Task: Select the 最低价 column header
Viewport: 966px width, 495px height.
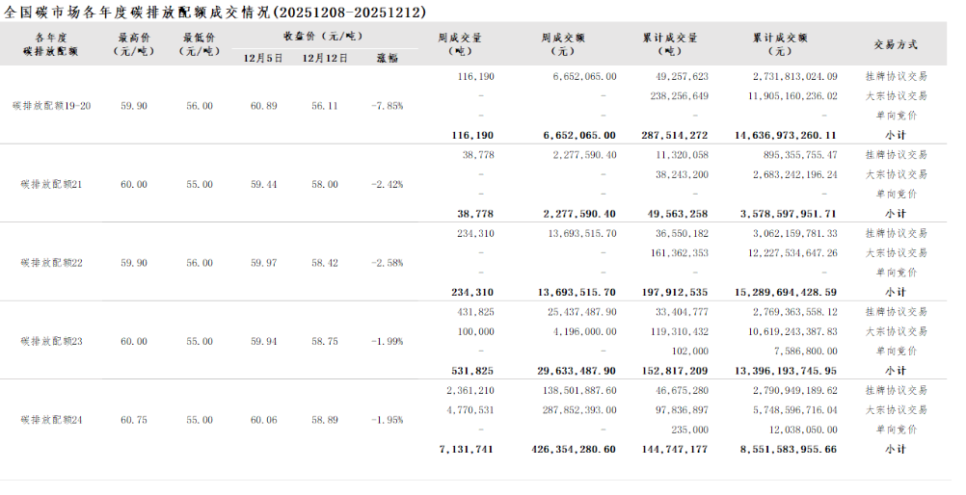Action: (200, 44)
